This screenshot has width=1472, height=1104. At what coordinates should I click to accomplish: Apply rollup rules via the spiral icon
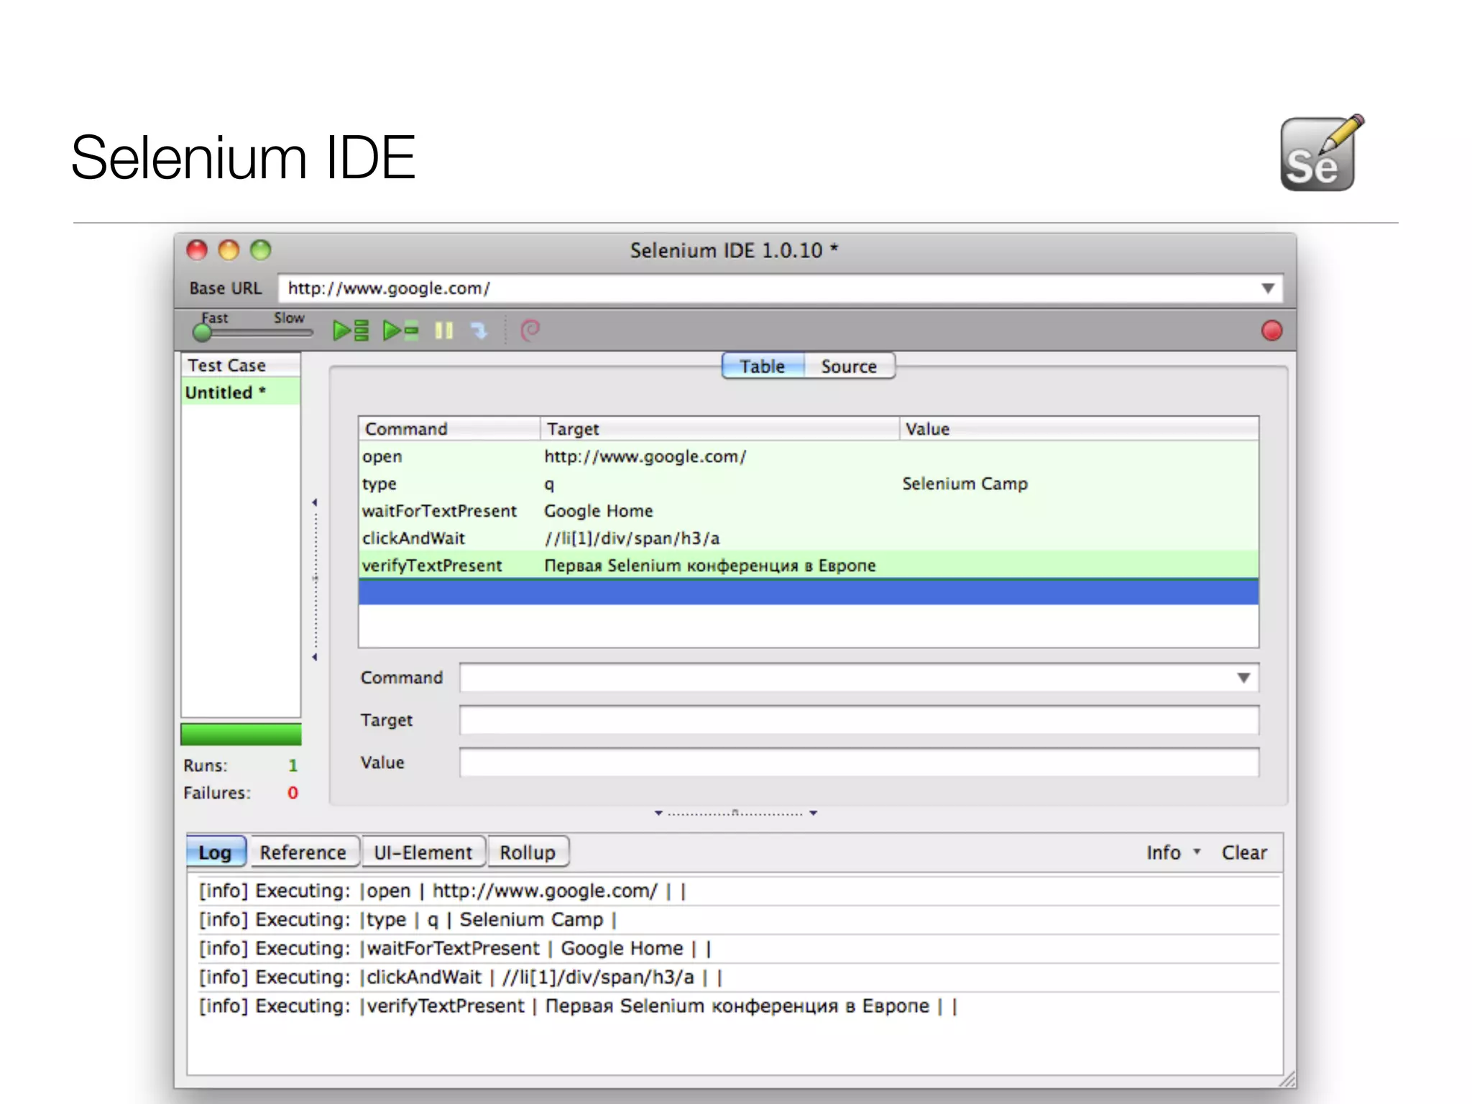coord(530,330)
